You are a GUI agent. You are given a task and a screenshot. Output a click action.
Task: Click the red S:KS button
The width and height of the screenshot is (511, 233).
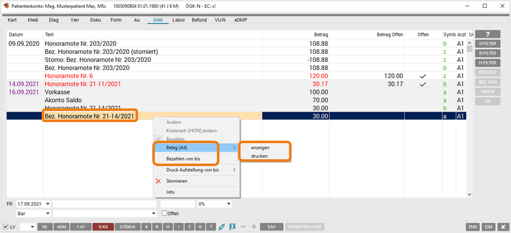tap(103, 227)
